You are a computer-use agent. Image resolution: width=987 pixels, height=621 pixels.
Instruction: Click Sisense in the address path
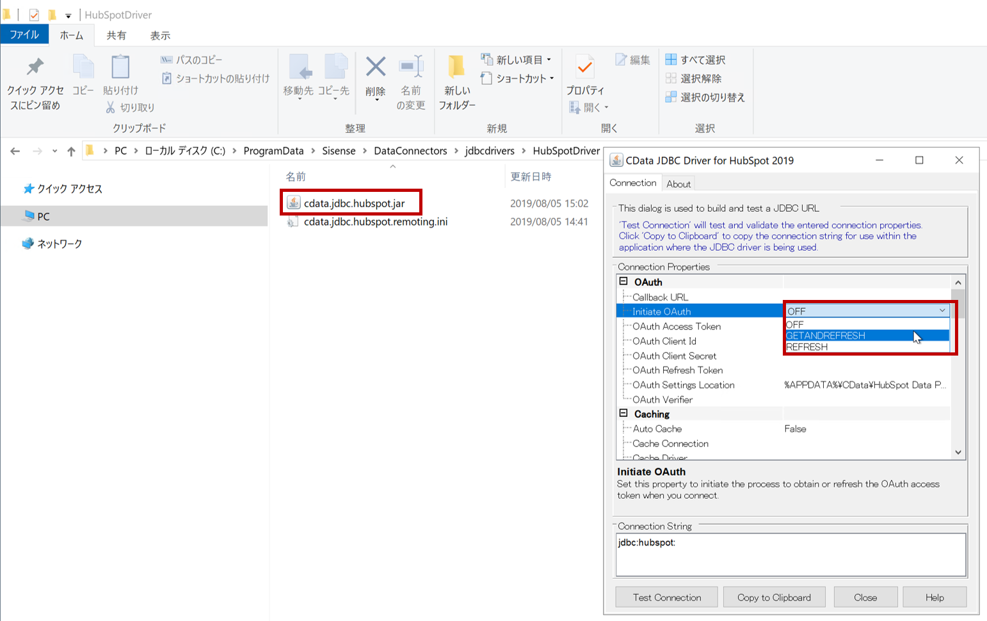click(x=339, y=151)
